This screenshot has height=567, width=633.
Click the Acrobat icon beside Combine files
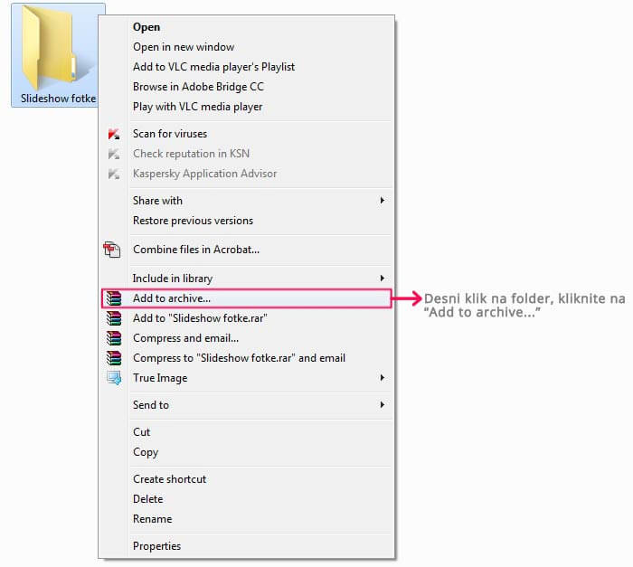pyautogui.click(x=113, y=250)
